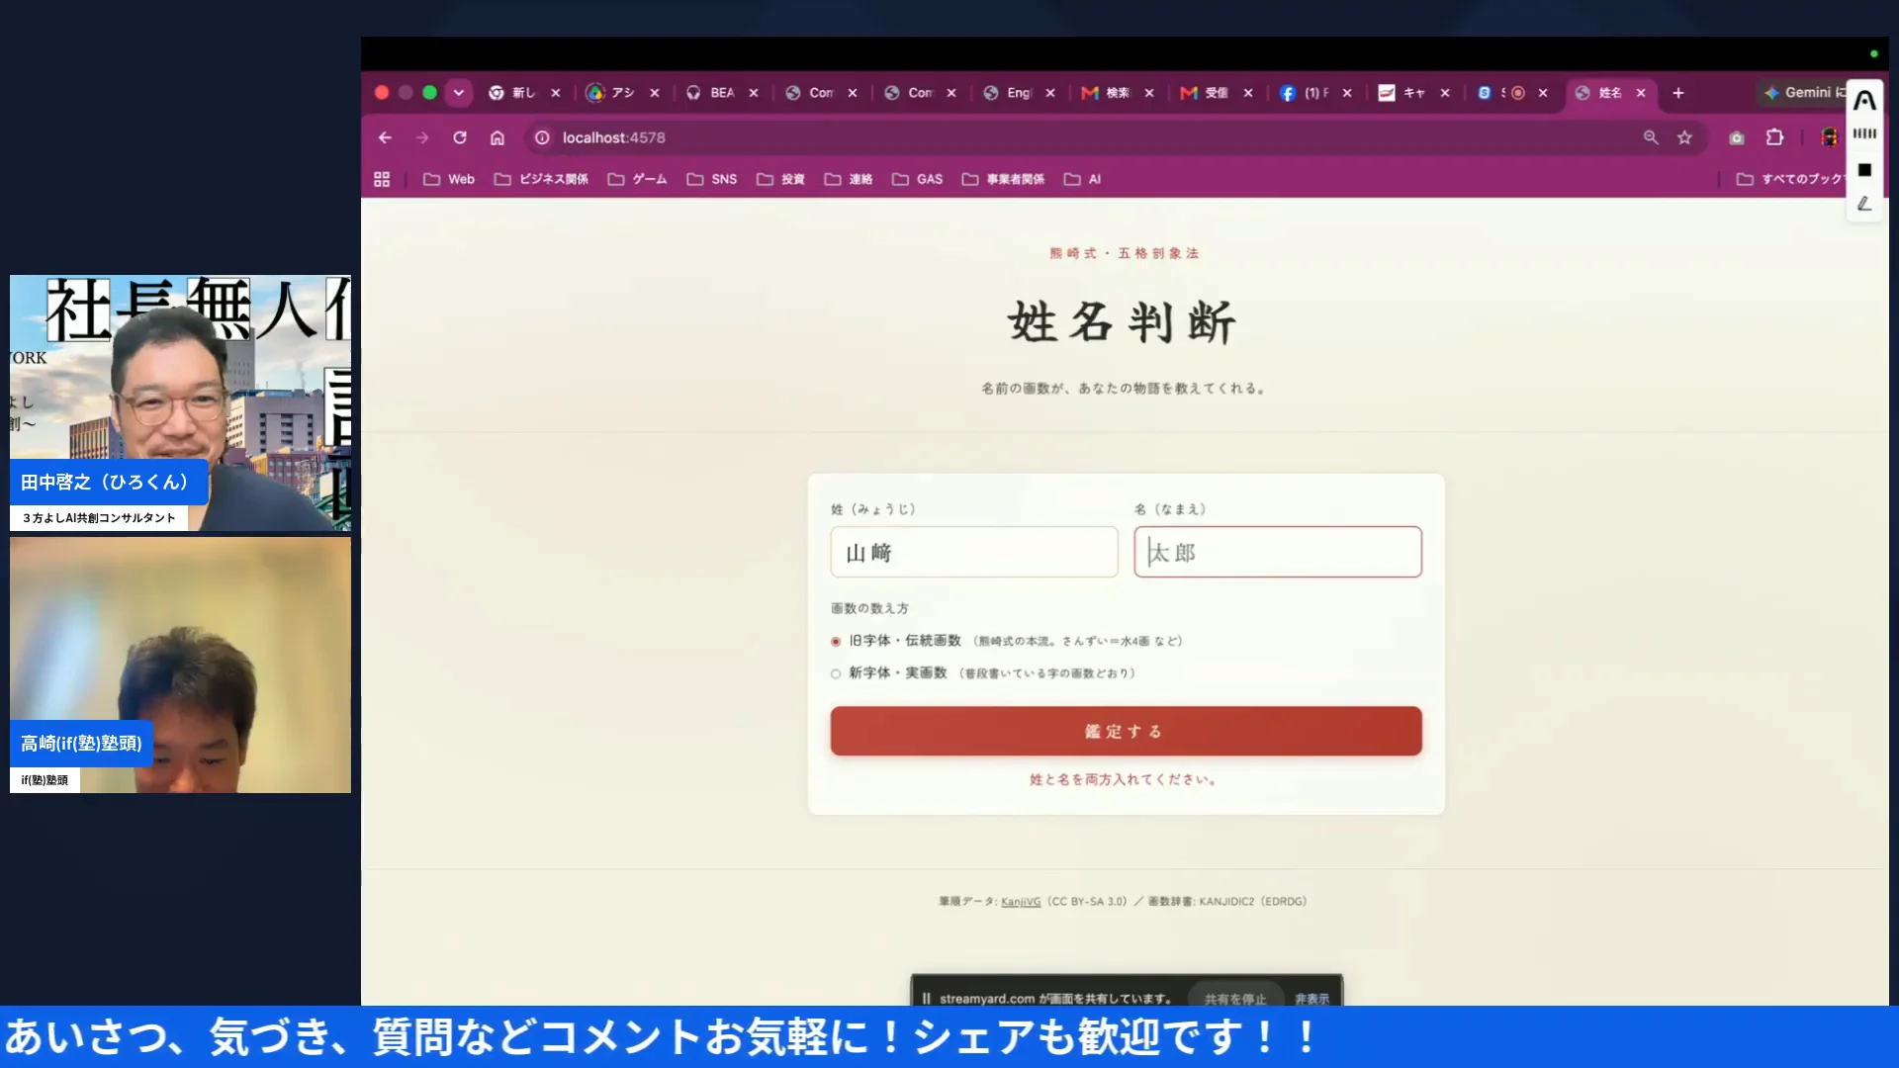Click the browser back arrow
This screenshot has width=1899, height=1068.
click(x=385, y=137)
